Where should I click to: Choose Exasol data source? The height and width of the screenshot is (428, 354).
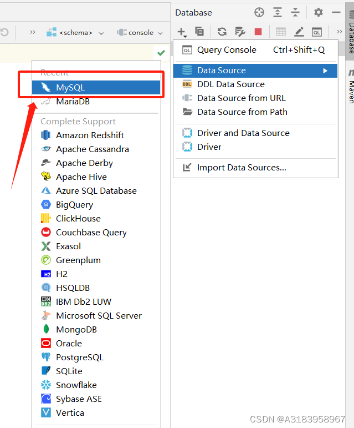tap(96, 246)
